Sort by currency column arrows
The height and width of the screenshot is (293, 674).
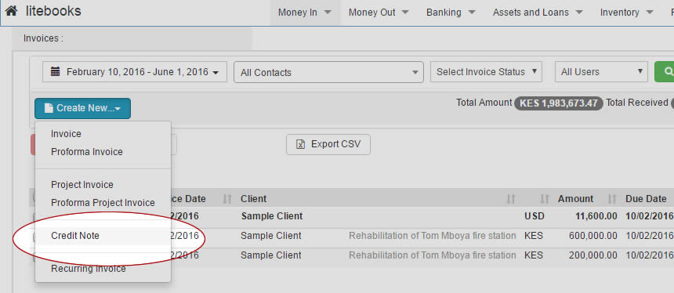[545, 199]
